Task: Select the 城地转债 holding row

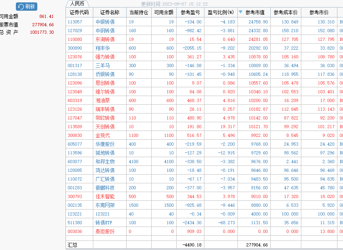Action: (x=204, y=153)
